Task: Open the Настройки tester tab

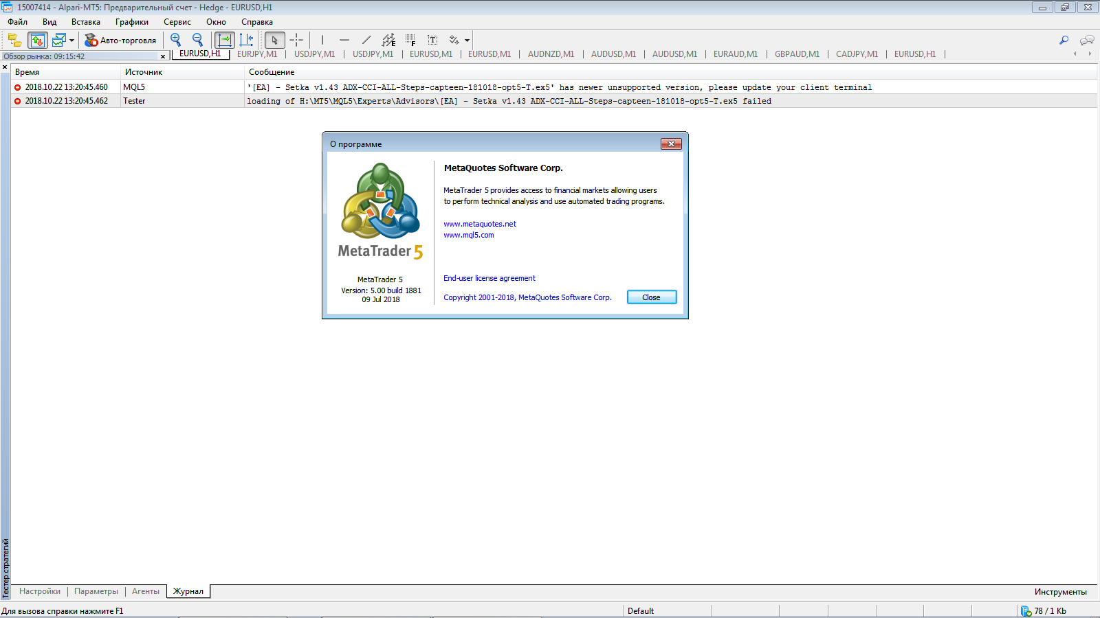Action: [x=40, y=591]
